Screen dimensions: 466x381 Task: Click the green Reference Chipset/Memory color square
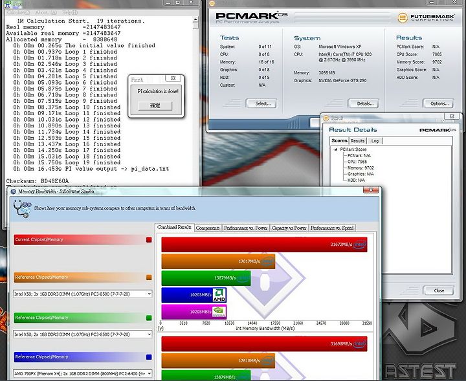click(149, 318)
